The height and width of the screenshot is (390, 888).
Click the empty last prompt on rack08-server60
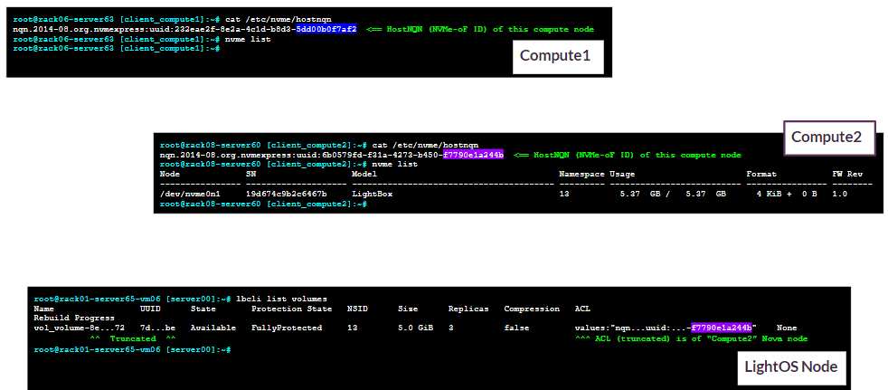(263, 203)
